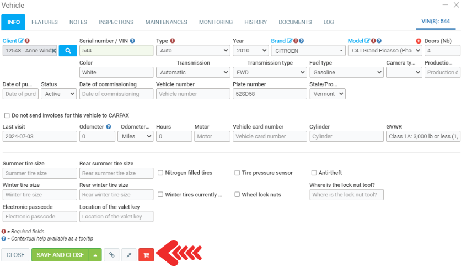The width and height of the screenshot is (461, 267).
Task: Click the help icon next to Serial number / VIN
Action: point(132,41)
